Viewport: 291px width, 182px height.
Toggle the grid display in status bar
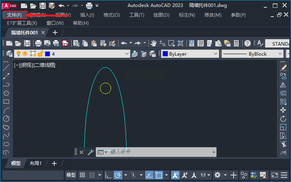[x=83, y=175]
